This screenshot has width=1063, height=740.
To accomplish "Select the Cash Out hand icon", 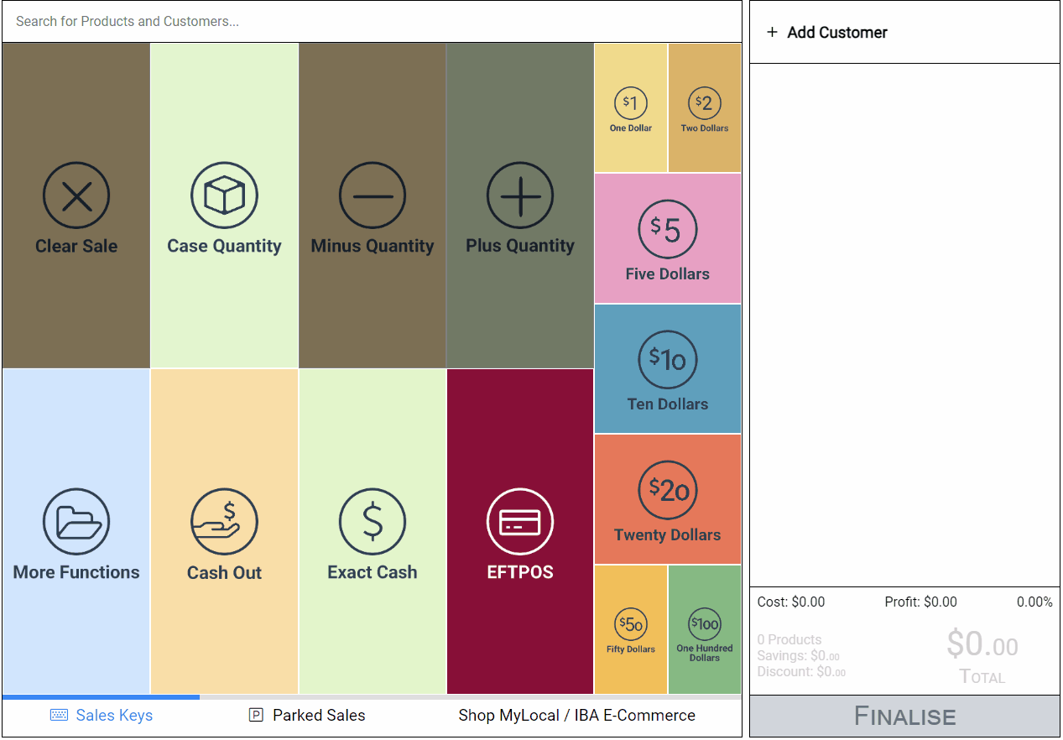I will coord(224,522).
